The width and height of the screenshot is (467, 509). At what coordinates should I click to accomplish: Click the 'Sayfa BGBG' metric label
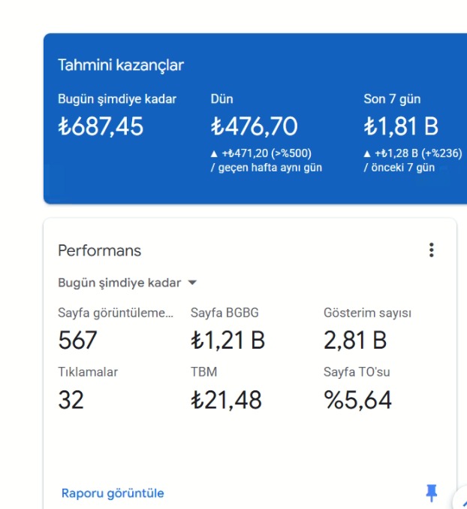tap(224, 313)
